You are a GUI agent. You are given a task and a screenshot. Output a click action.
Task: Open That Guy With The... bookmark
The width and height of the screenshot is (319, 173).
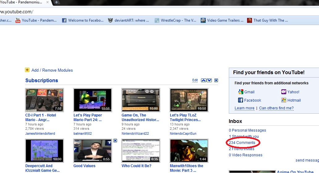point(267,20)
